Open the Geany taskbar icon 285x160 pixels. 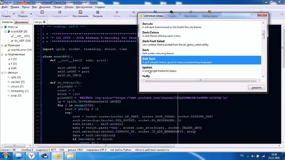tap(57, 156)
